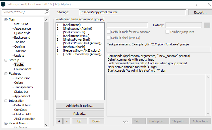The width and height of the screenshot is (212, 130).
Task: Click the task name field
Action: [x=127, y=25]
